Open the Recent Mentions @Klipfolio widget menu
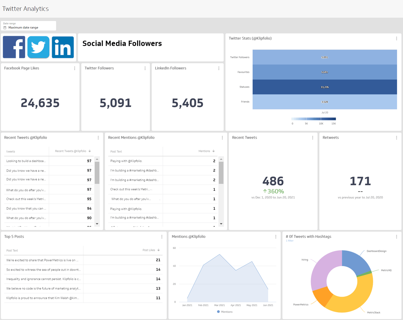The height and width of the screenshot is (320, 403). click(222, 137)
